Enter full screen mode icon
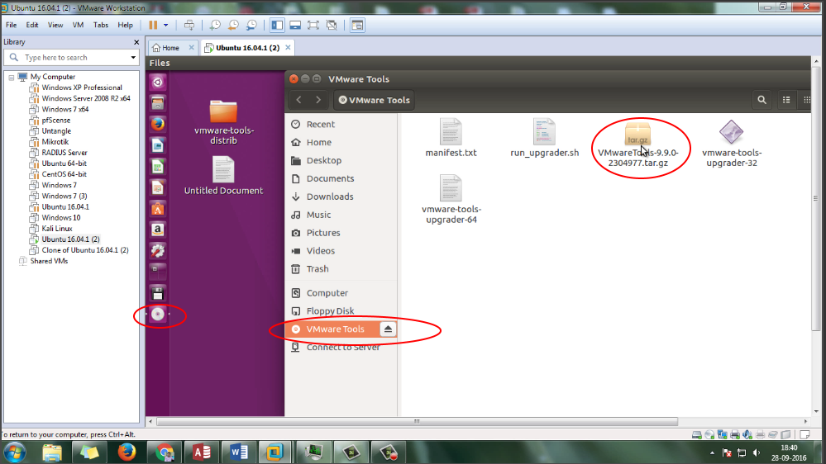826x464 pixels. click(x=313, y=25)
